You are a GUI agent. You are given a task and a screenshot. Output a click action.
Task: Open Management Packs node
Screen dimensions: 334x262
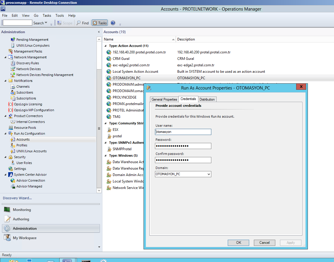click(28, 51)
